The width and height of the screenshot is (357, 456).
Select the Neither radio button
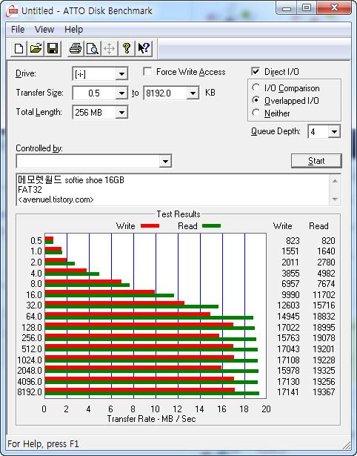pyautogui.click(x=256, y=113)
